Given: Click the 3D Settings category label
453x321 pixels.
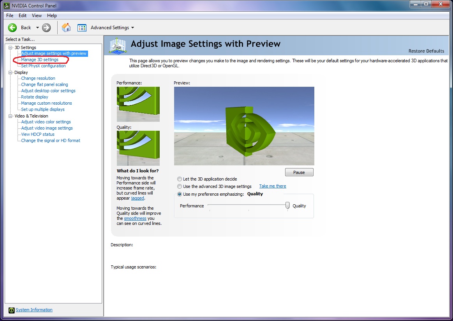Looking at the screenshot, I should coord(25,47).
